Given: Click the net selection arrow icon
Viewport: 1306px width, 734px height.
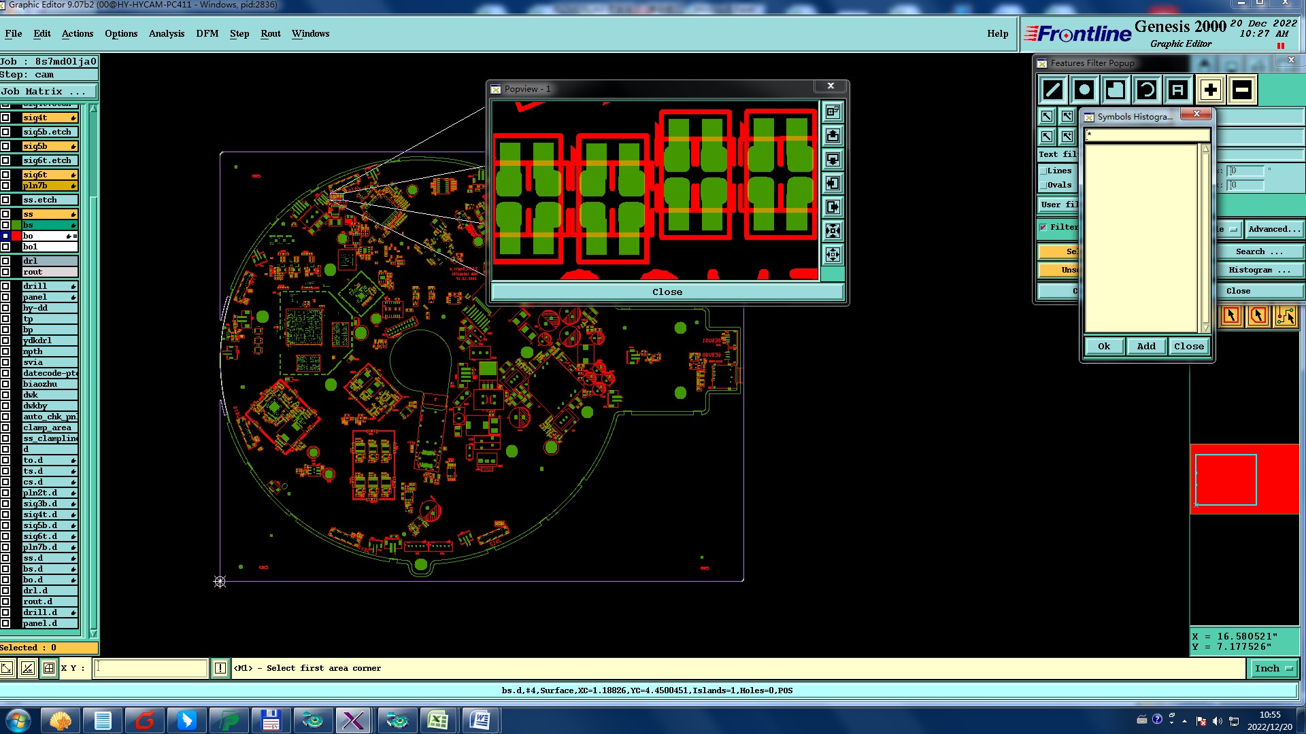Looking at the screenshot, I should (x=1285, y=315).
